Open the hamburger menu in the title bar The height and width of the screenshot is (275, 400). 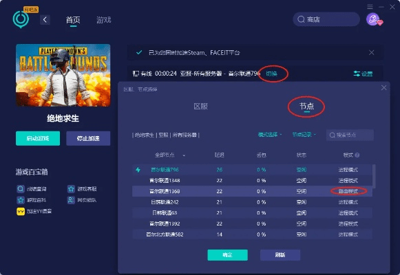click(x=370, y=7)
